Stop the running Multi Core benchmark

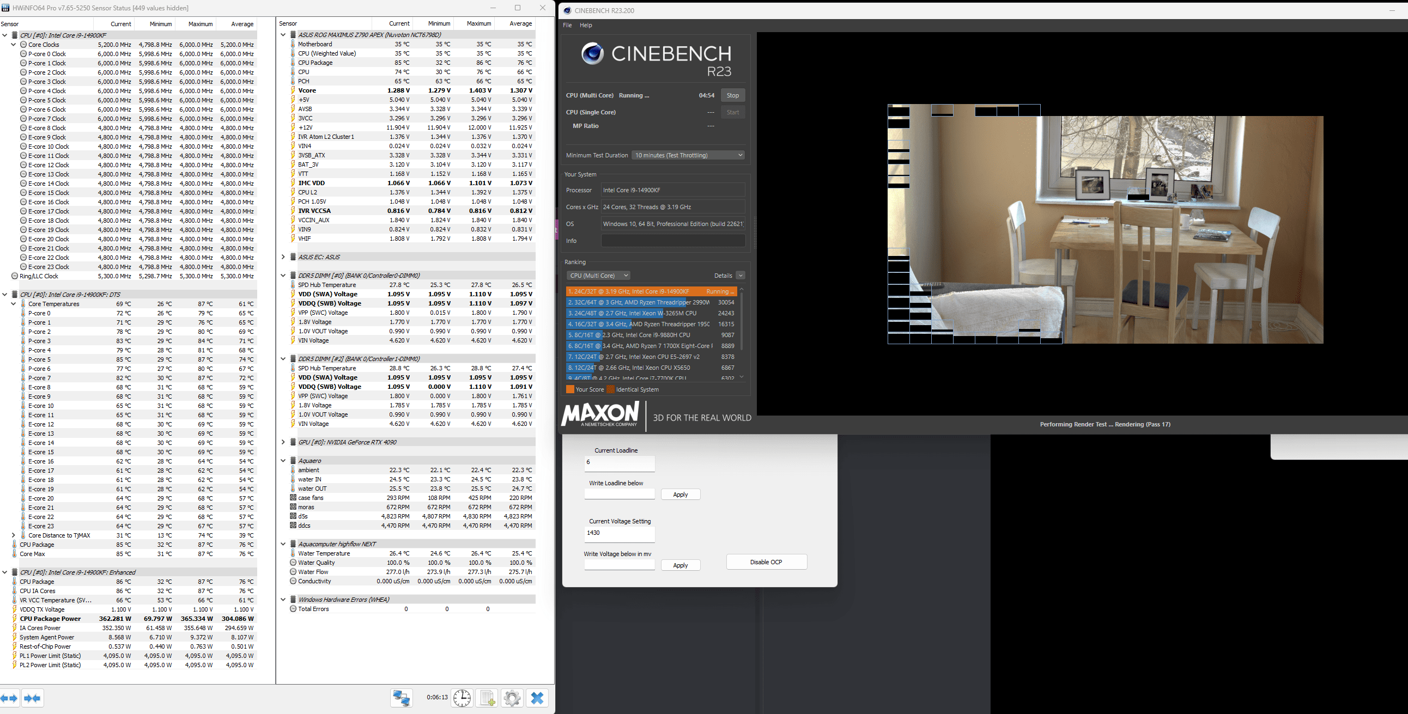point(732,95)
